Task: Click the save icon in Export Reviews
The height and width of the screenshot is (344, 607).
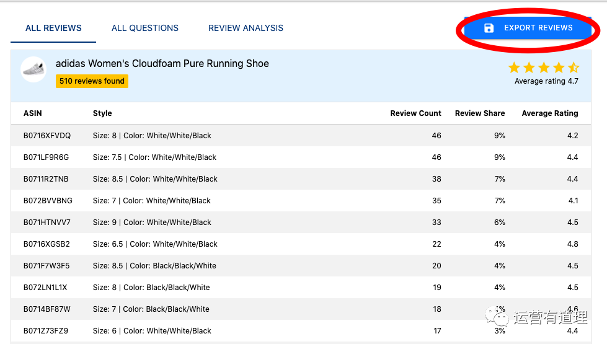Action: click(x=489, y=28)
